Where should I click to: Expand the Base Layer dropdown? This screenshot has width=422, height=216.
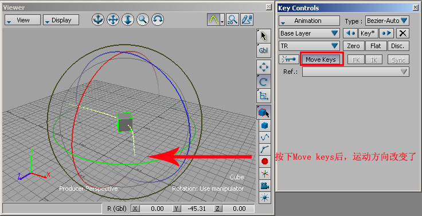coord(309,33)
